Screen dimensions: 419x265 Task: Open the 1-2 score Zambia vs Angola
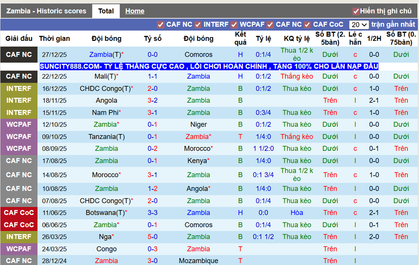(153, 189)
